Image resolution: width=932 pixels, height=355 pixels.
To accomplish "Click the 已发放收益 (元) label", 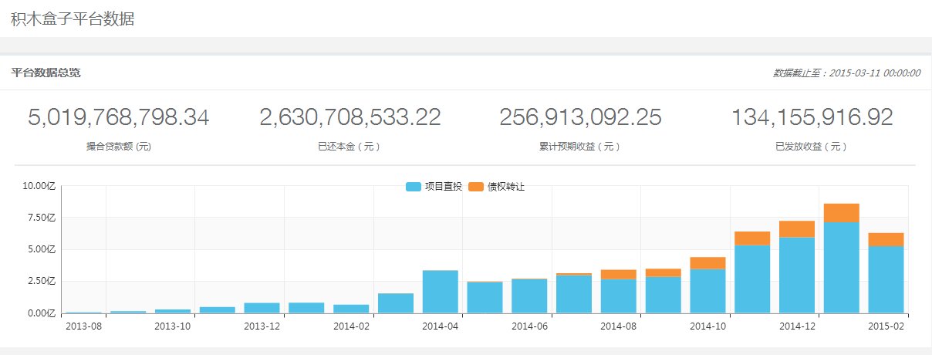I will point(812,146).
